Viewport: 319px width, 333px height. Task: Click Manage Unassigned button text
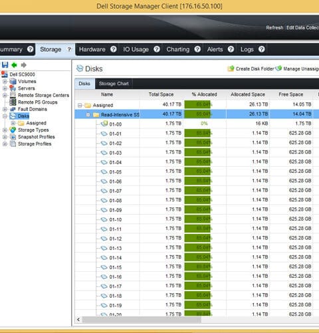[301, 68]
